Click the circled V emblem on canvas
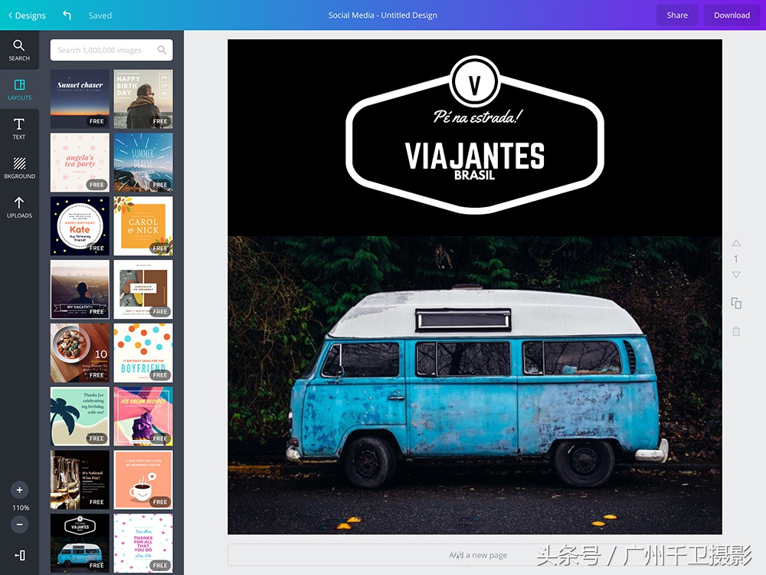 coord(474,83)
